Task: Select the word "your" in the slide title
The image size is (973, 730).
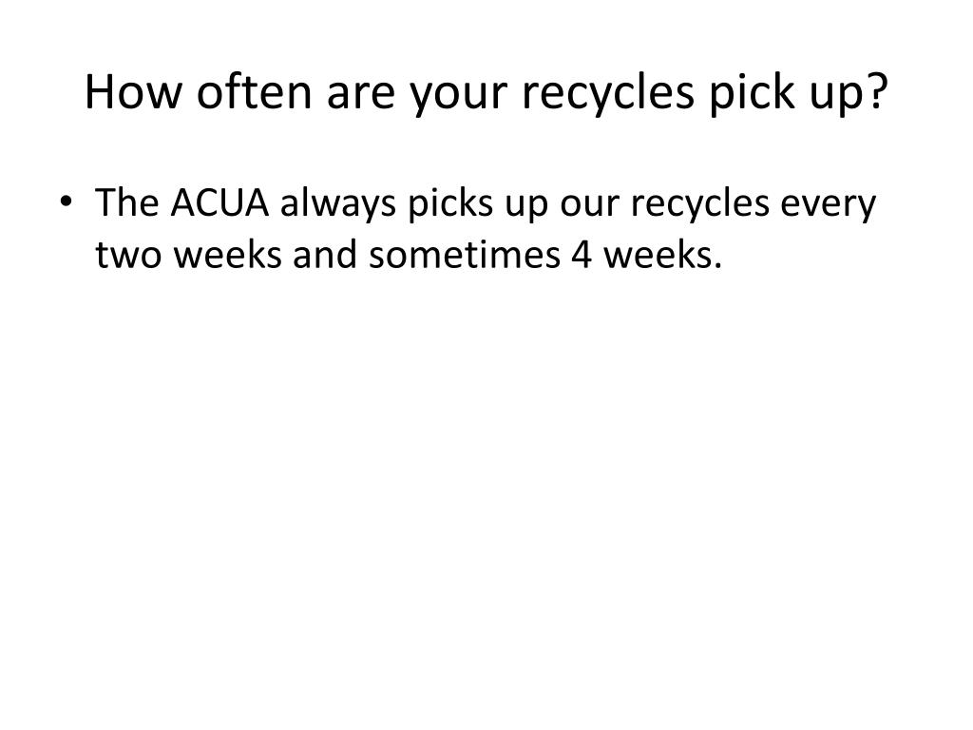Action: (458, 98)
